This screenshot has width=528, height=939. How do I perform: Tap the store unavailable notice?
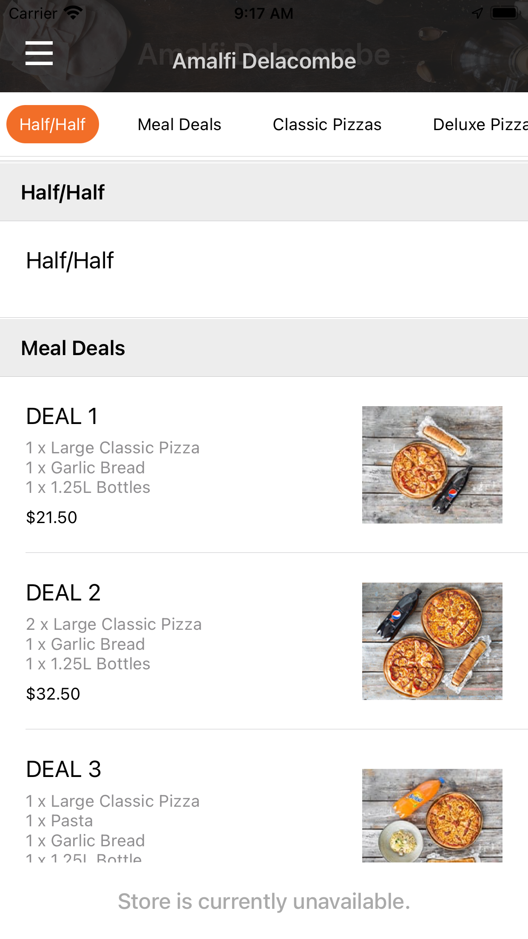click(x=264, y=901)
